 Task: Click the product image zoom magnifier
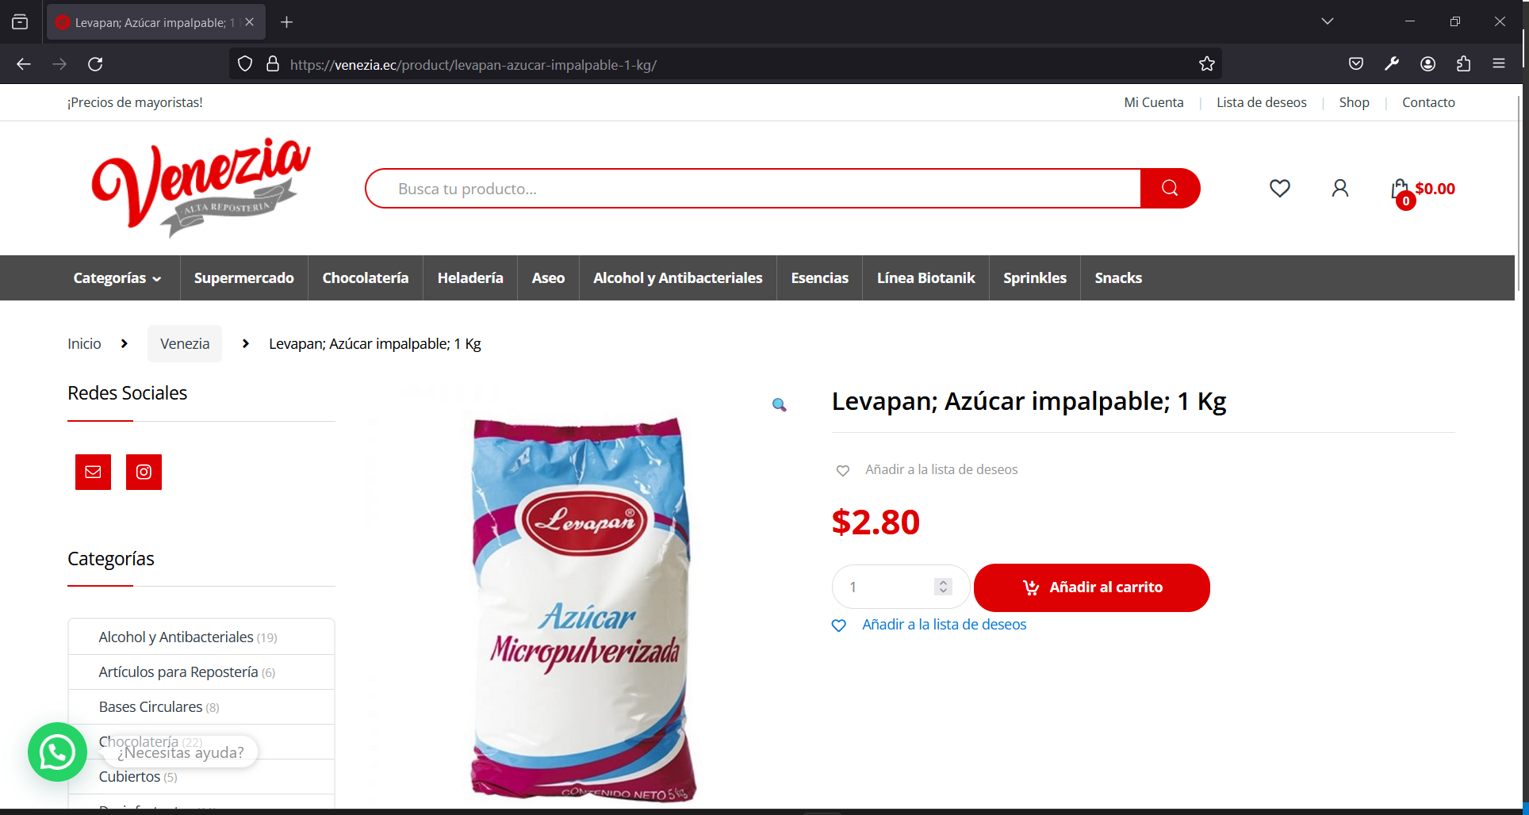pos(780,405)
